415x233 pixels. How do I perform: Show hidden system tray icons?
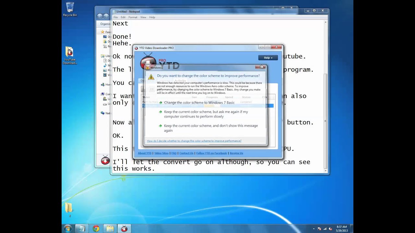click(x=314, y=229)
